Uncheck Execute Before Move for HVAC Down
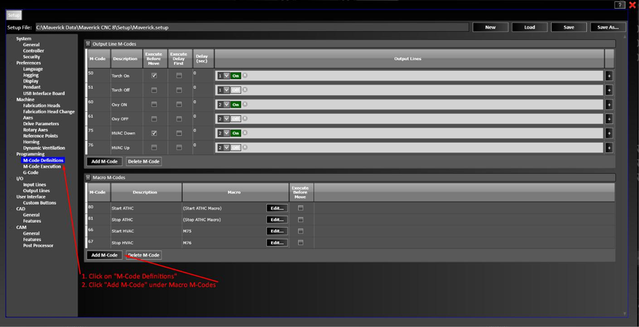Image resolution: width=639 pixels, height=327 pixels. (154, 133)
